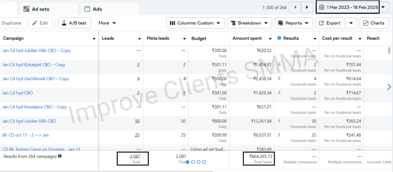Screen dimensions: 393x172
Task: Open the Campaign column sort dropdown
Action: click(94, 38)
